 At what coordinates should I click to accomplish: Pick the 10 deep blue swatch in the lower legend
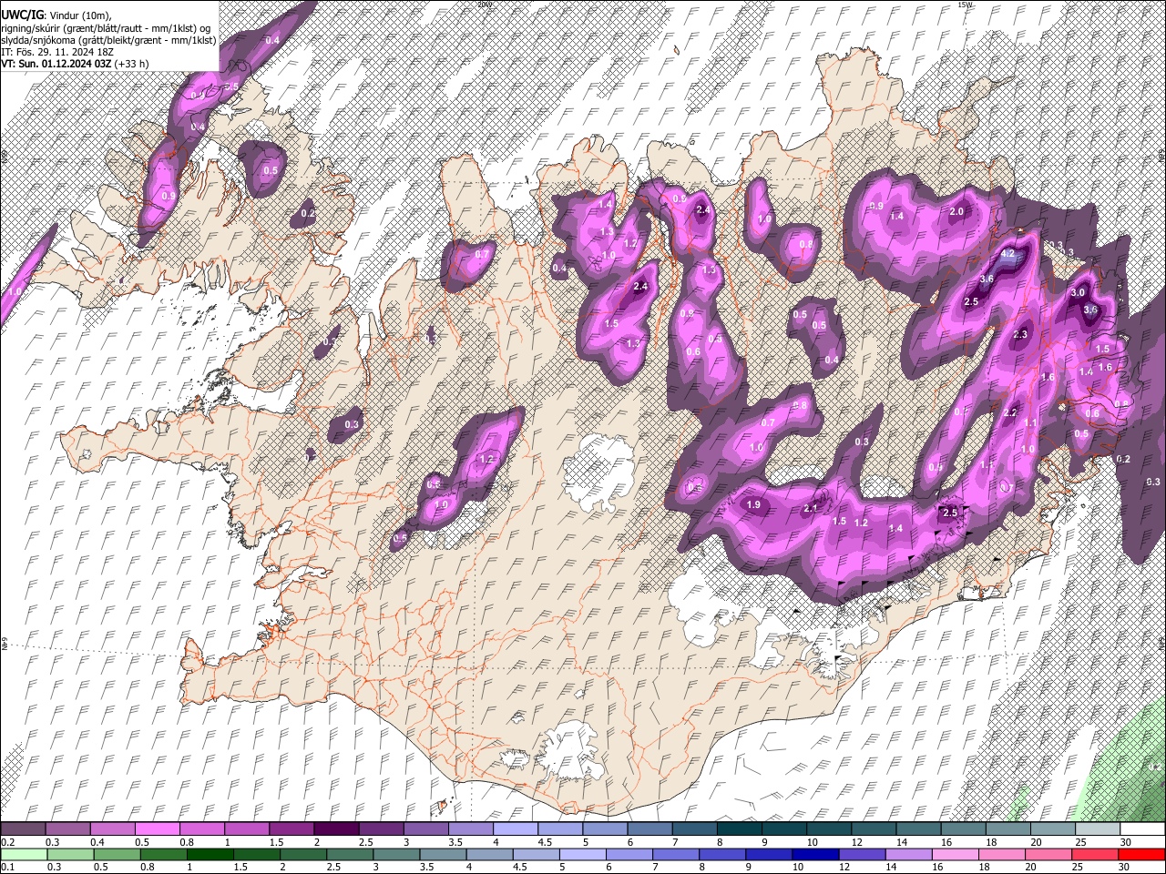pyautogui.click(x=816, y=854)
